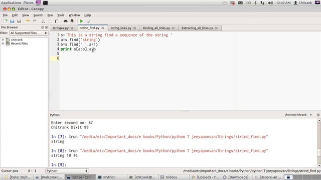The image size is (321, 180).
Task: Open the mail indicator envelope
Action: [240, 3]
